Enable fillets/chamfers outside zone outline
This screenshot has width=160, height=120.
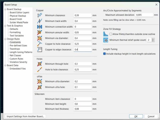coord(111,34)
